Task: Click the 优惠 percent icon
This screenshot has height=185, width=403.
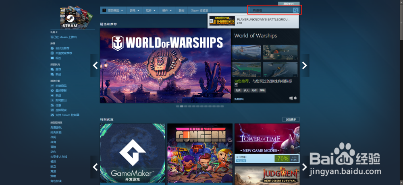Action: coord(52,105)
